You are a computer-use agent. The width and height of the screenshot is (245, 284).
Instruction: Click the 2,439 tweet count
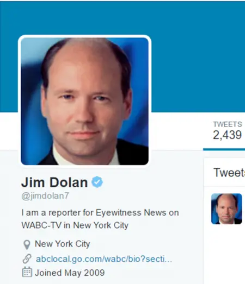[227, 135]
